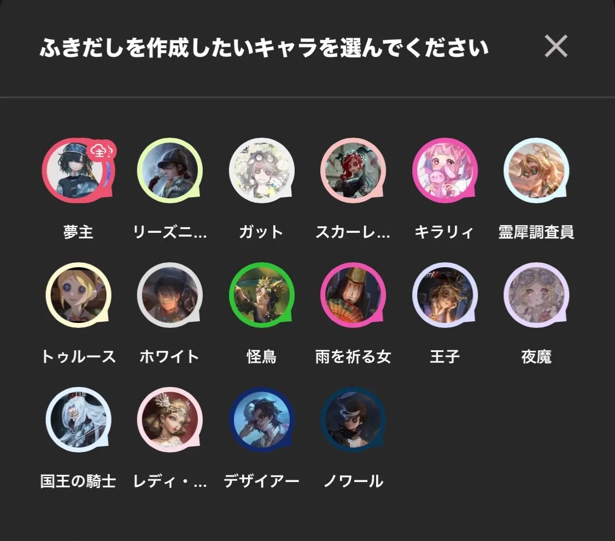The height and width of the screenshot is (541, 615).
Task: Select the デザイアー blue-bordered avatar
Action: click(261, 420)
